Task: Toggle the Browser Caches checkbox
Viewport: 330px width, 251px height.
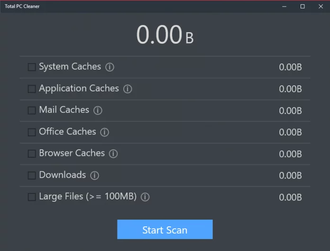Action: pos(32,153)
